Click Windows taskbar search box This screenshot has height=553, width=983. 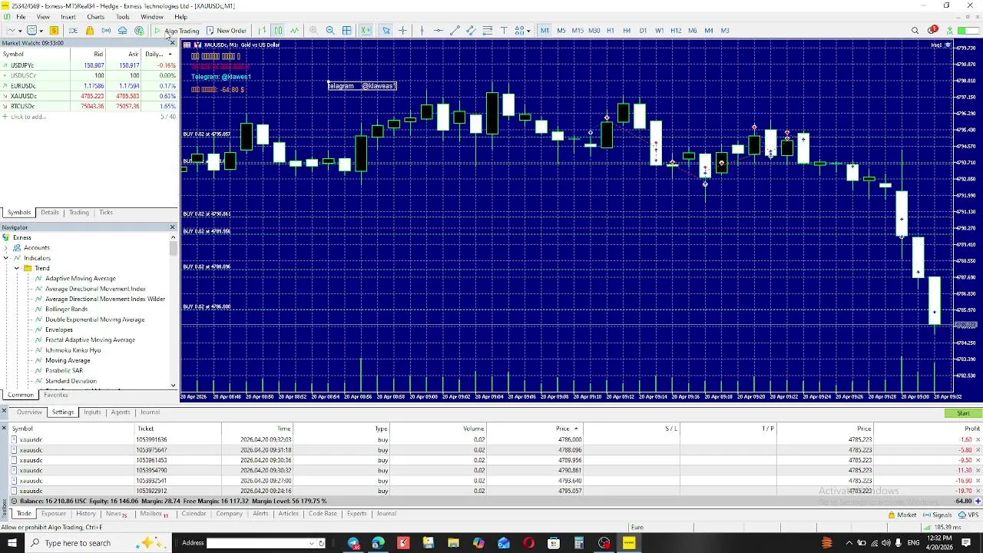[x=100, y=543]
